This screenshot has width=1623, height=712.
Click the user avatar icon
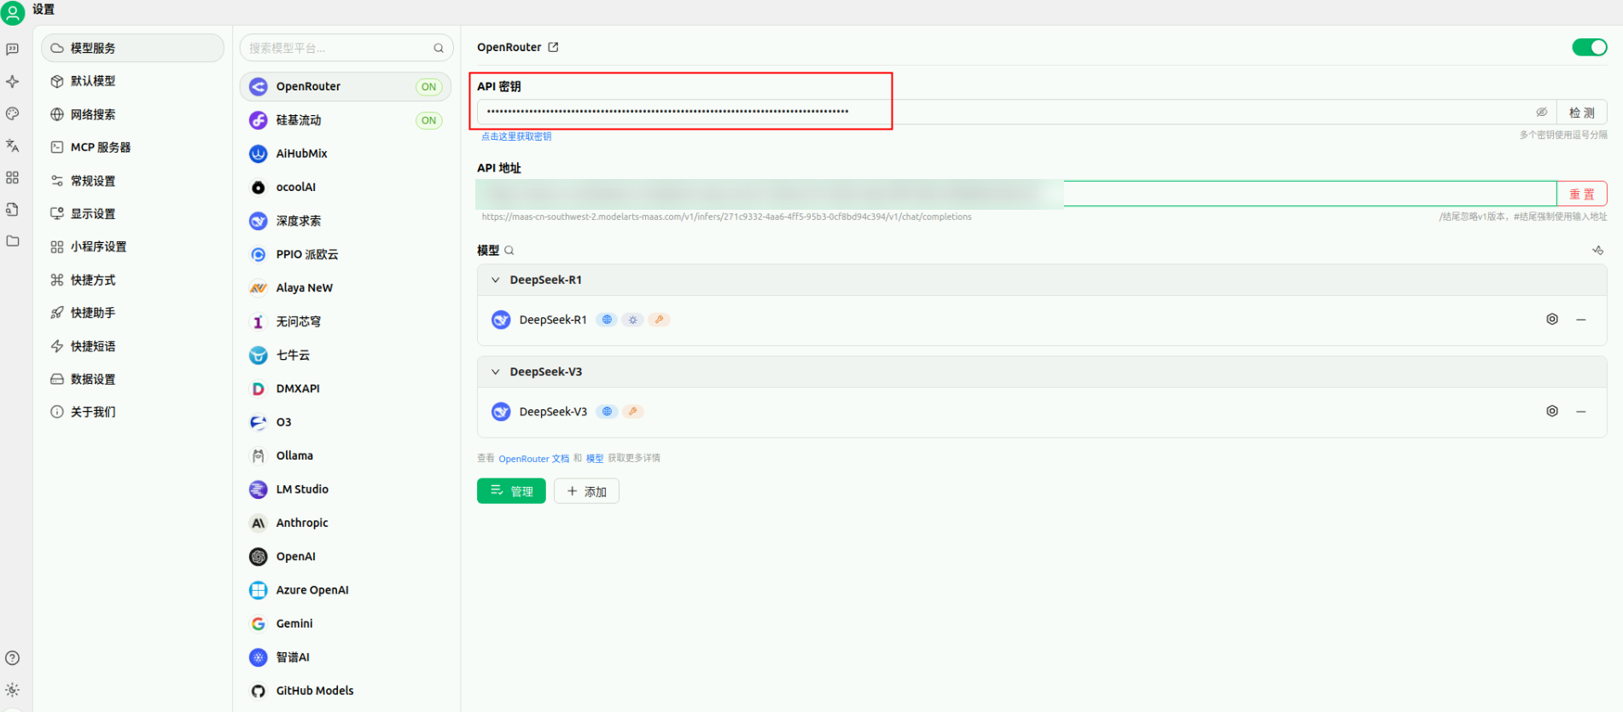(x=13, y=13)
